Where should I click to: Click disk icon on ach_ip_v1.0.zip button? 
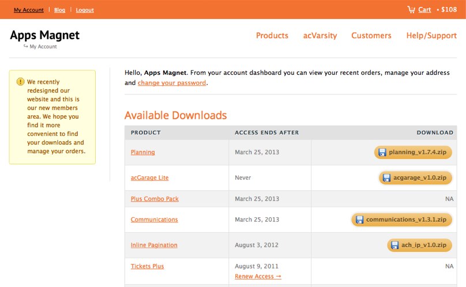(x=394, y=245)
